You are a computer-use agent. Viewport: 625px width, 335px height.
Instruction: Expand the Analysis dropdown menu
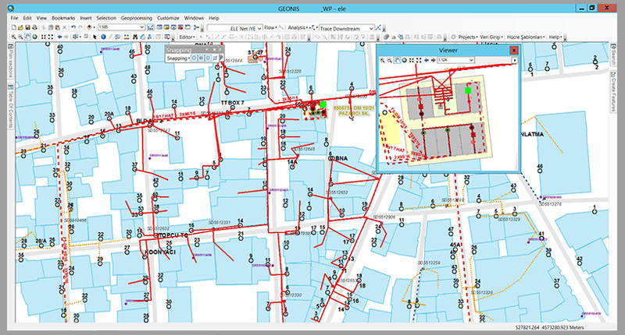pos(298,28)
